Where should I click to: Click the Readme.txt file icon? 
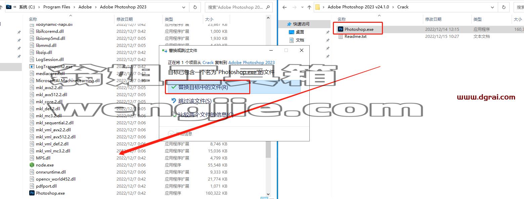pos(341,36)
